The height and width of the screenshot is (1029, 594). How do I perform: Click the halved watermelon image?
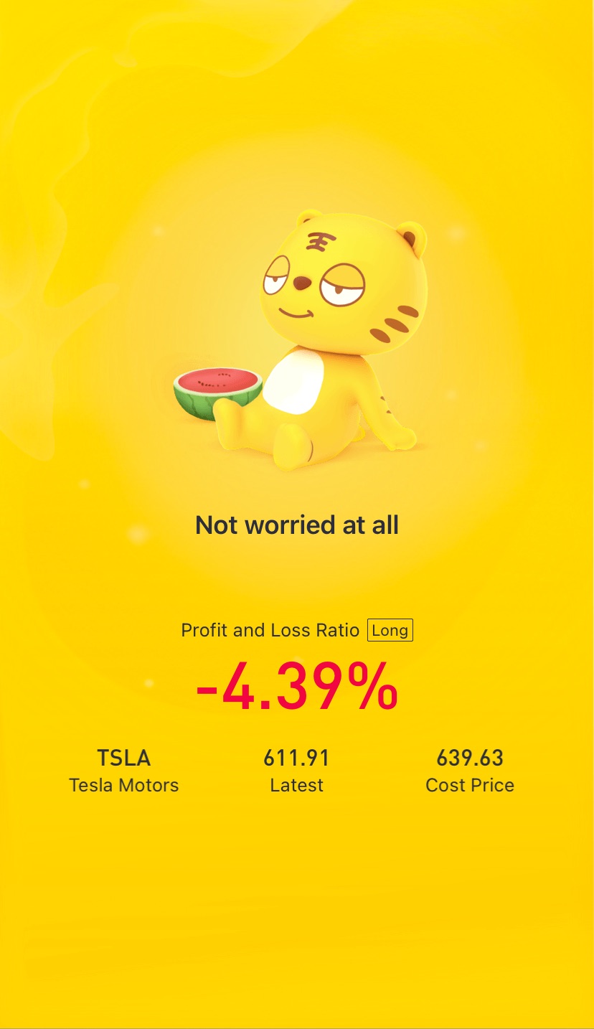[x=217, y=393]
